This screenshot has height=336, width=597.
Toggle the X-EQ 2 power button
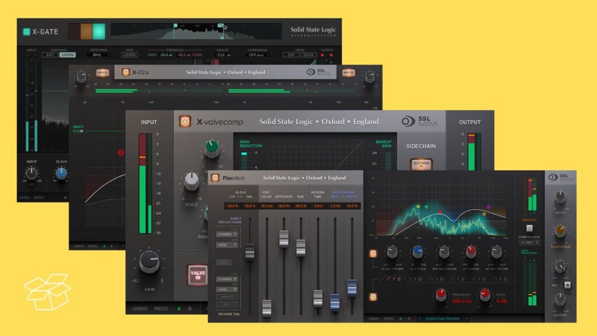(x=125, y=72)
